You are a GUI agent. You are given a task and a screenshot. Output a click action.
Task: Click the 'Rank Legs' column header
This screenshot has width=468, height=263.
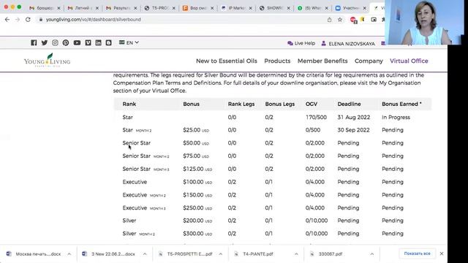[x=241, y=104]
